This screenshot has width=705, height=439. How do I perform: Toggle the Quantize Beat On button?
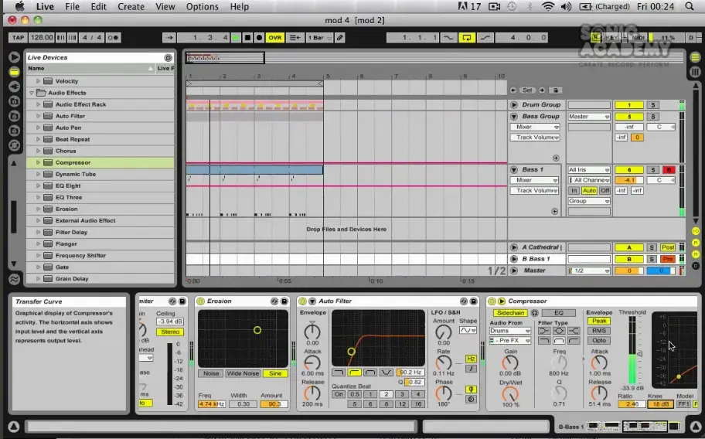click(x=339, y=394)
